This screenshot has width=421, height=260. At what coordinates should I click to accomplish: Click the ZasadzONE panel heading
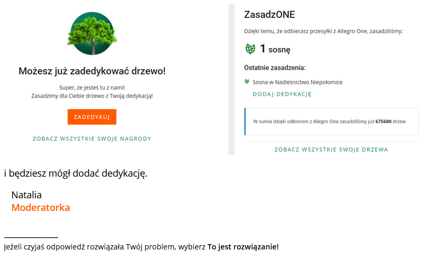269,14
